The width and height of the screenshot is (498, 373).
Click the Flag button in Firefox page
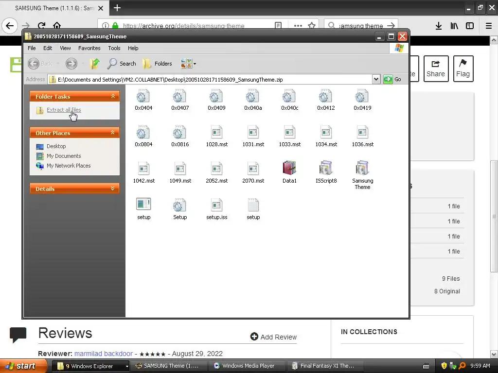[x=463, y=68]
